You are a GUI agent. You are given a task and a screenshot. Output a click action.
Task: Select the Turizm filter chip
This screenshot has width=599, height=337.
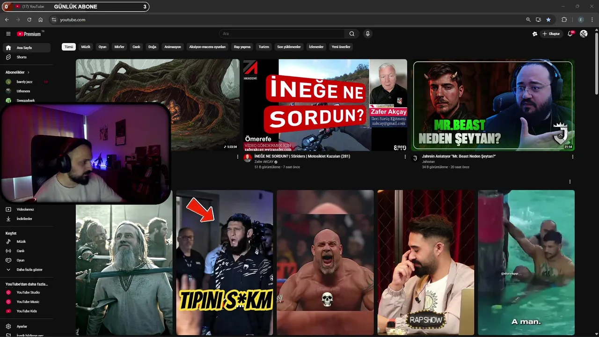coord(264,47)
